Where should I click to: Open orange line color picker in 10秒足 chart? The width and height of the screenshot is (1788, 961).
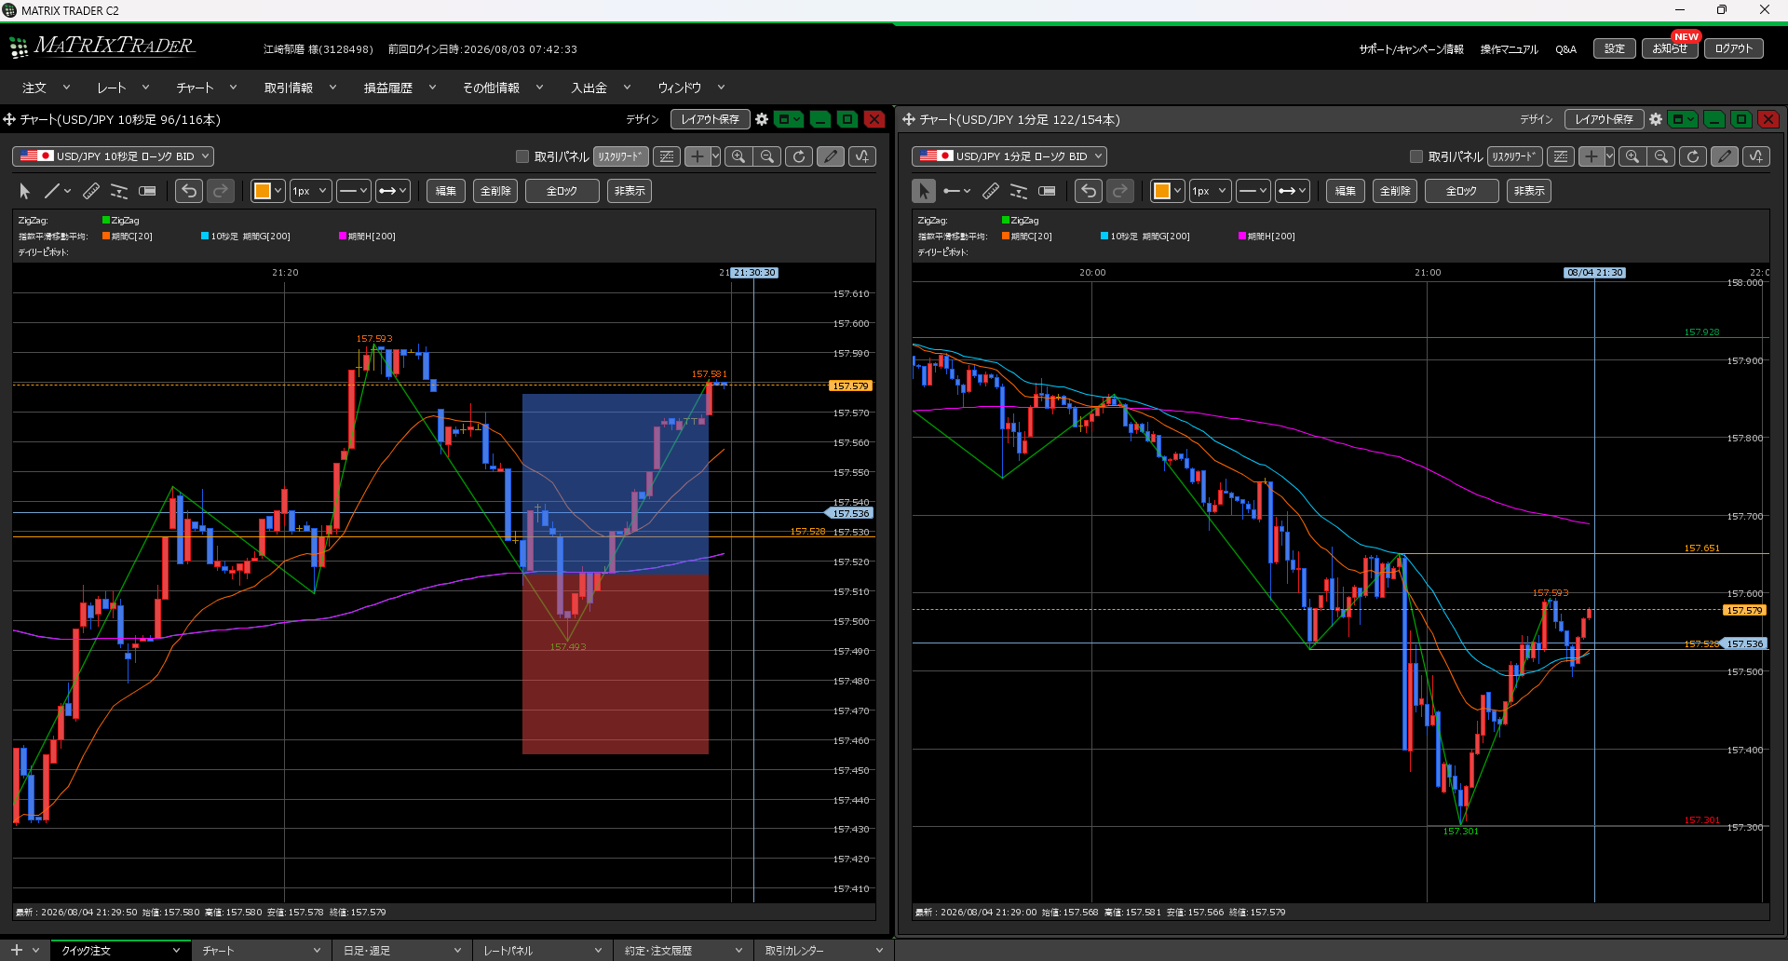click(267, 191)
